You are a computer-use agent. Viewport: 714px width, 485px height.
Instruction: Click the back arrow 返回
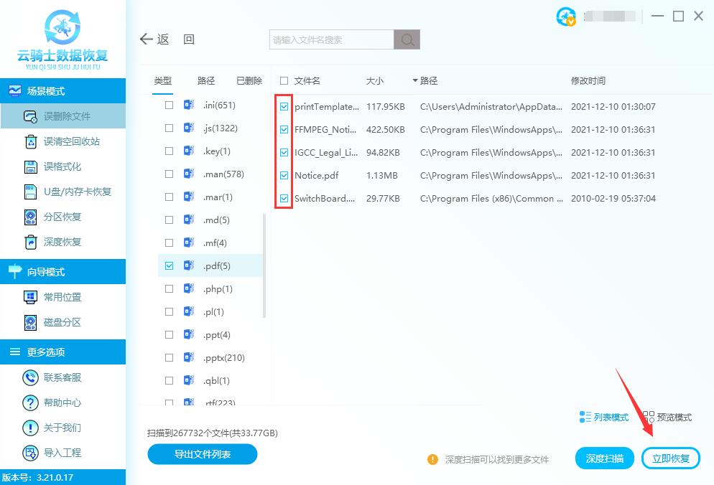[167, 39]
